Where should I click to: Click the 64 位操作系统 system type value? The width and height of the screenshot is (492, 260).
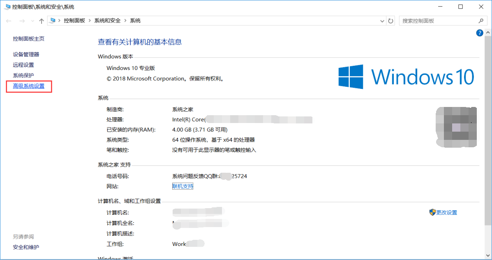point(213,140)
